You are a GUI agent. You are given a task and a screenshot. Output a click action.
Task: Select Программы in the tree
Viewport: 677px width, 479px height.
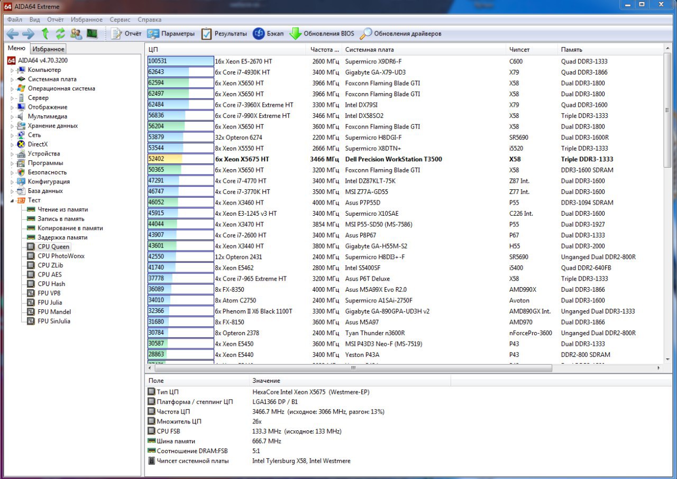point(45,163)
